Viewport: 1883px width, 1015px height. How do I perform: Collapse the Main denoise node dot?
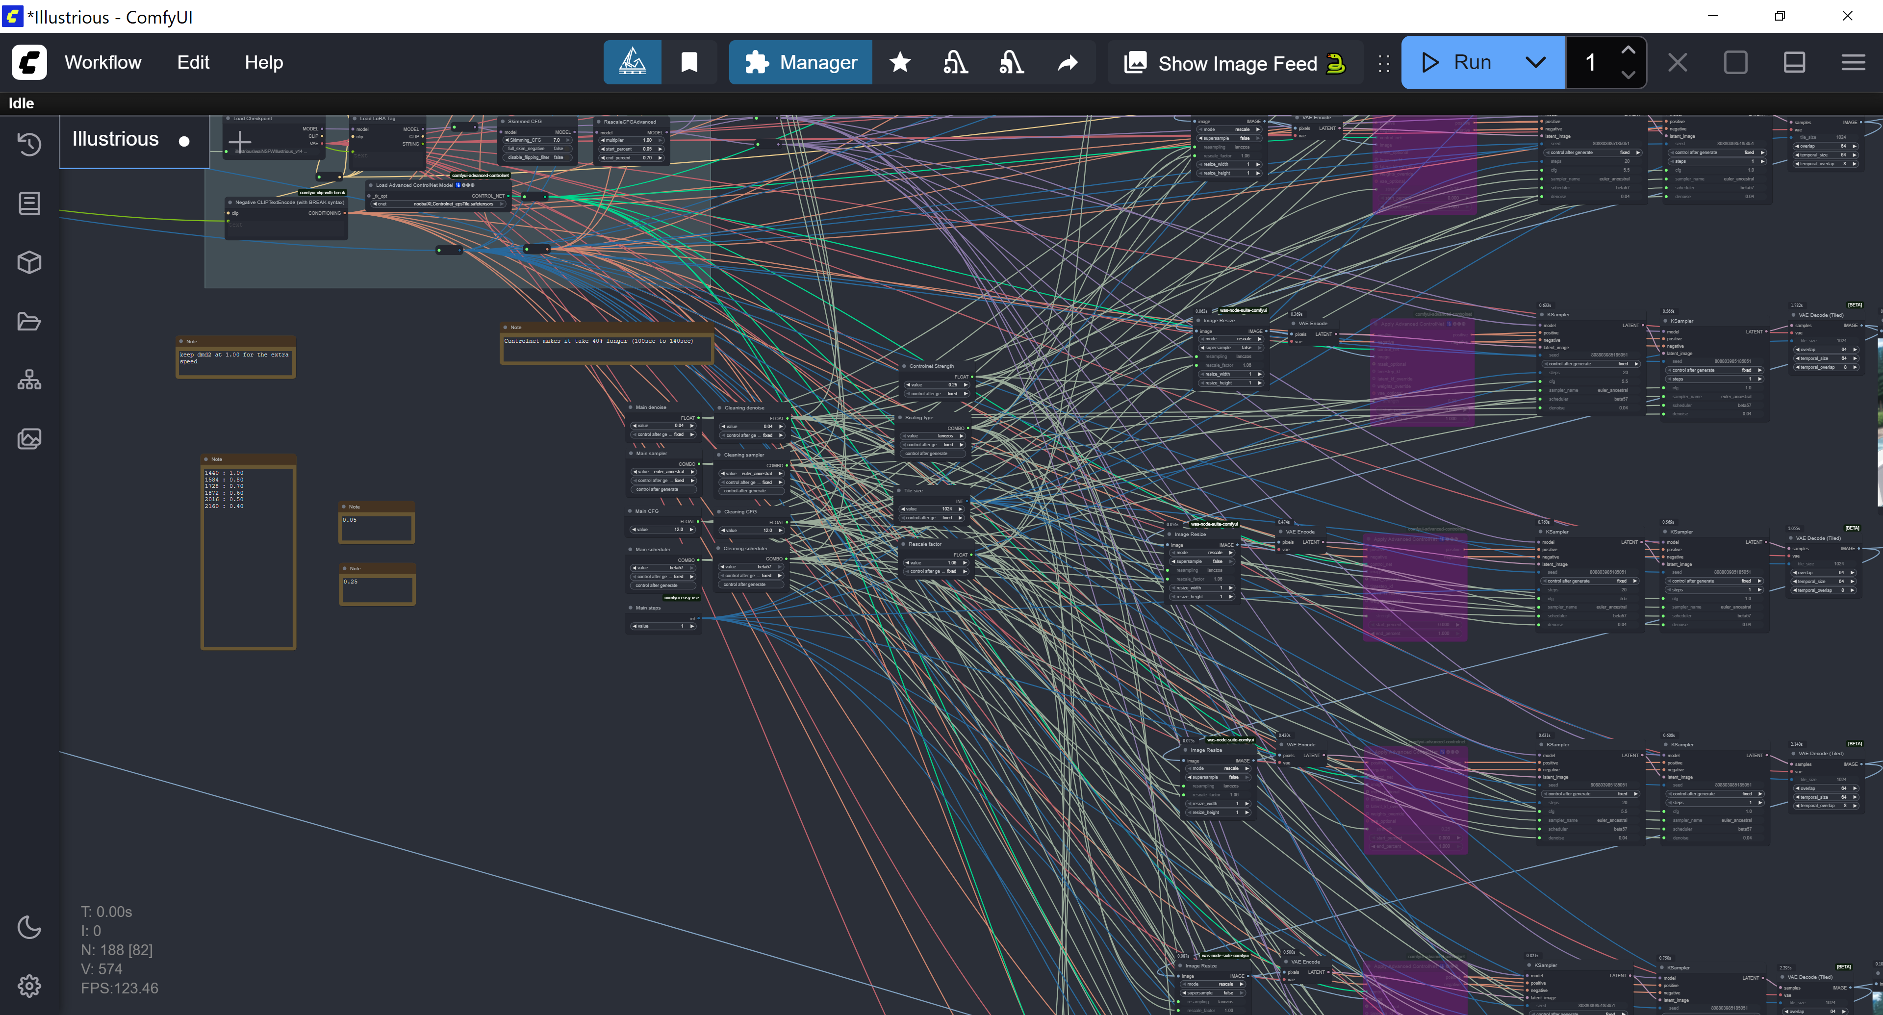(x=631, y=407)
